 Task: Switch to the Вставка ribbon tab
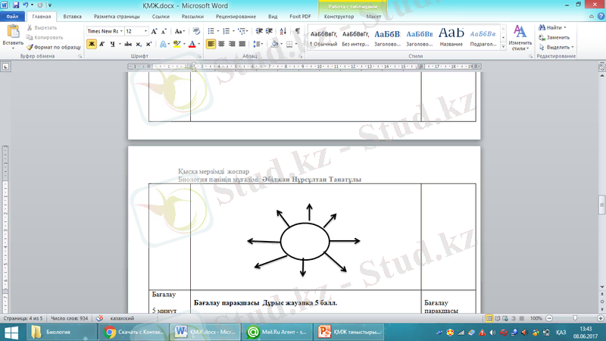pos(73,15)
